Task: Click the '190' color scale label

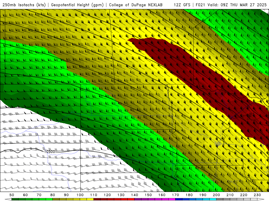Action: coord(203,195)
